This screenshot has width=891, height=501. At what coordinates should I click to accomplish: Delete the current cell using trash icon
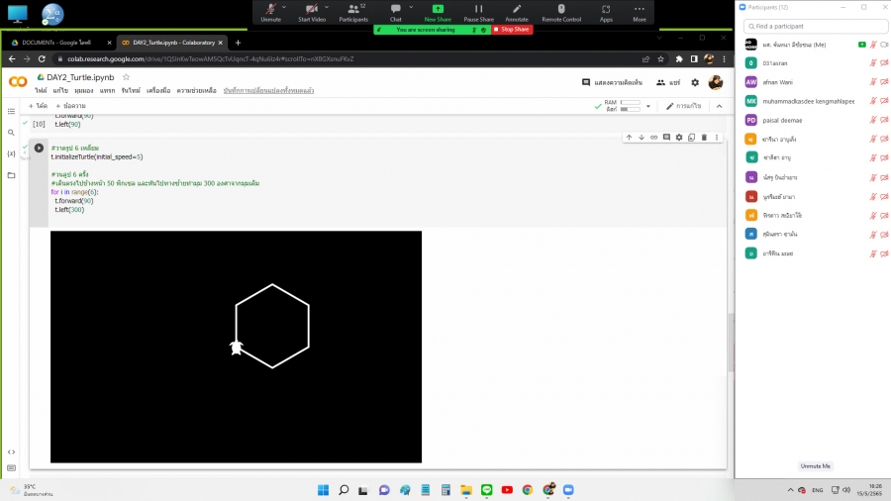click(704, 137)
